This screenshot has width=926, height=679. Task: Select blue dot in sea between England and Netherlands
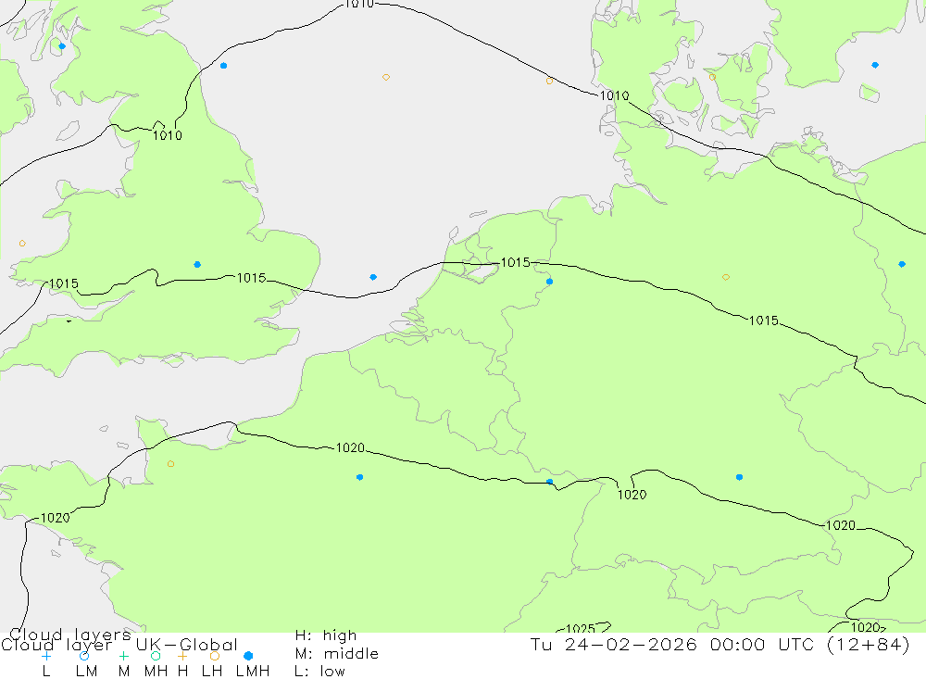[x=373, y=277]
